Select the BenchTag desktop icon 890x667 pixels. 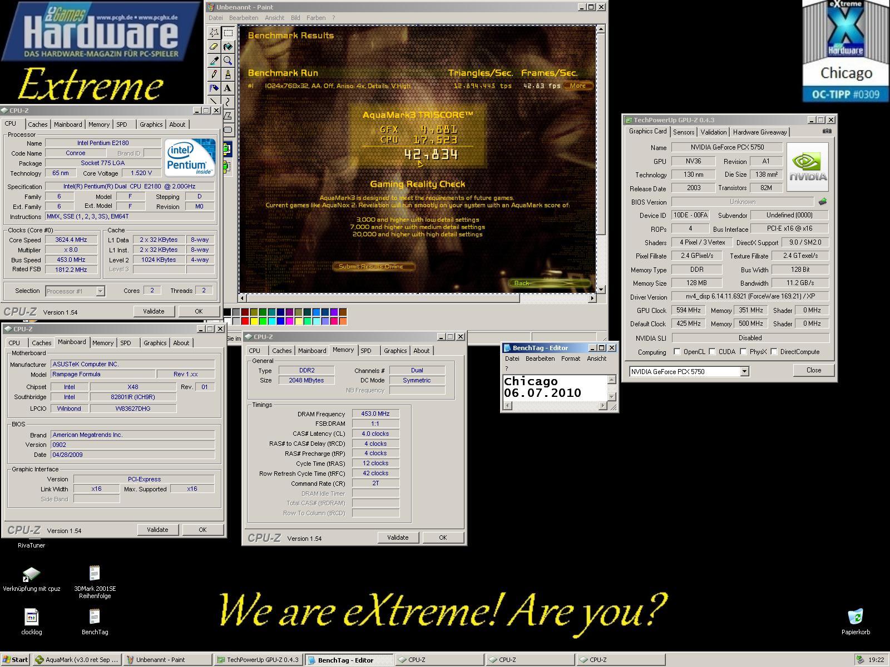(x=95, y=621)
